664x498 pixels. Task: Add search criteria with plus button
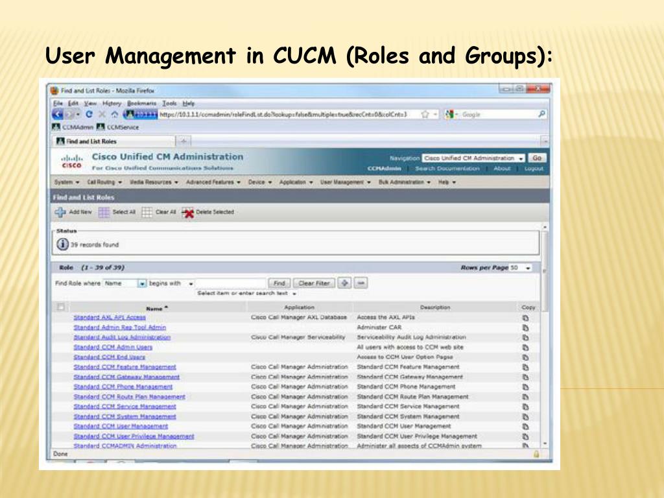[344, 283]
